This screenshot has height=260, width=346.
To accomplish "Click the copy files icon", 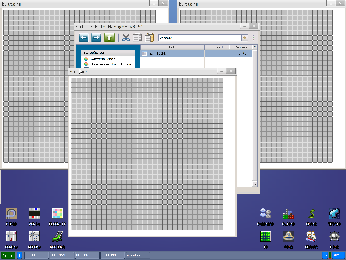I will (137, 38).
